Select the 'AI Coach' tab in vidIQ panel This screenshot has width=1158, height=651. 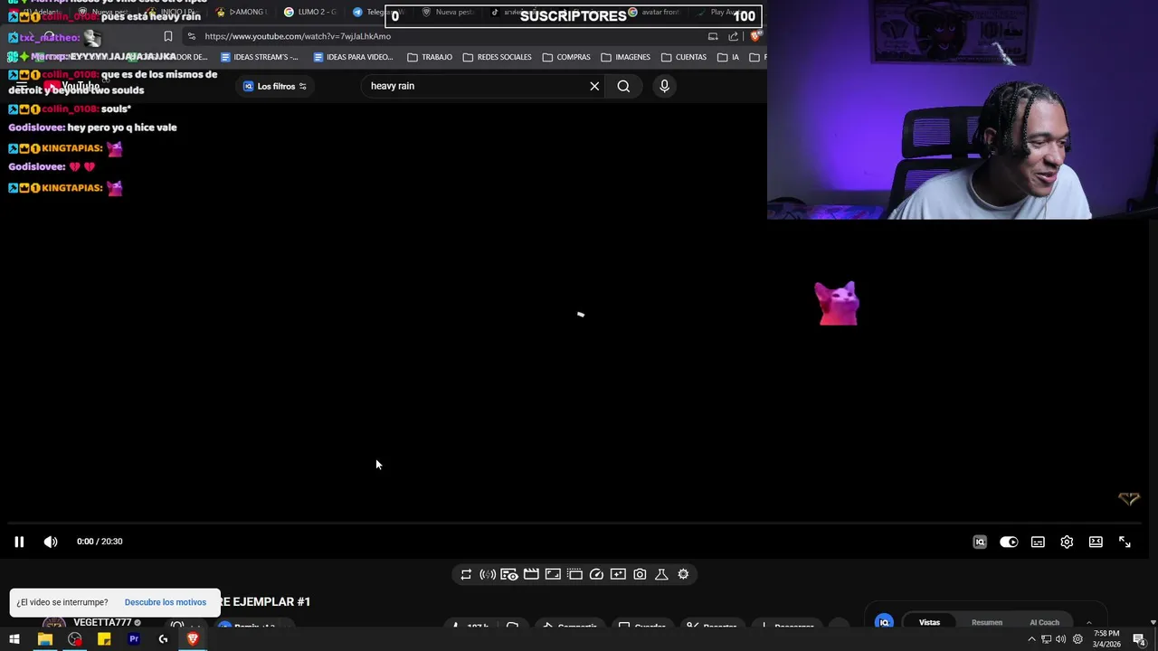(1044, 622)
